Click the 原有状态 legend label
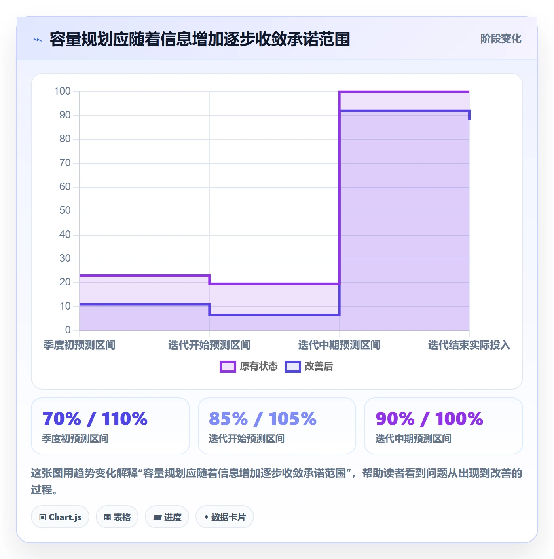 (x=259, y=367)
